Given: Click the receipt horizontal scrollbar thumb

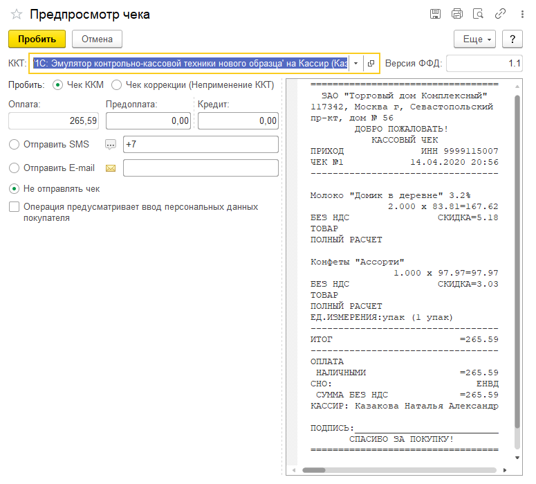Looking at the screenshot, I should (314, 470).
